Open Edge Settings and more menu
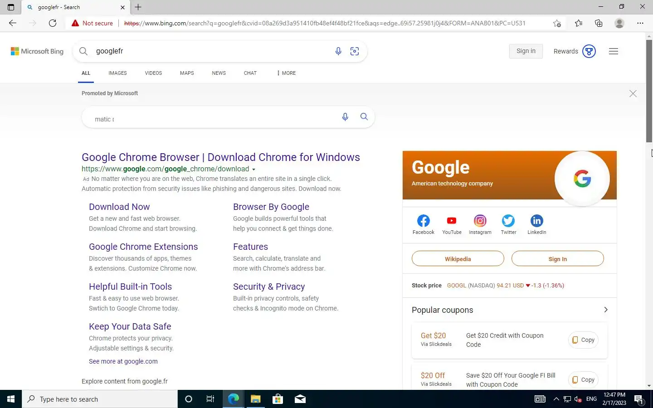 coord(640,23)
